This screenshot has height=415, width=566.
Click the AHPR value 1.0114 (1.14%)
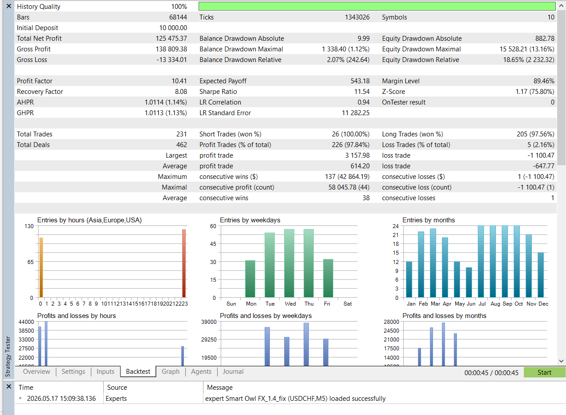pyautogui.click(x=166, y=102)
